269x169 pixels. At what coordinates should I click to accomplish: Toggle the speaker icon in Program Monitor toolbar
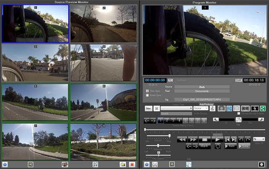point(172,164)
